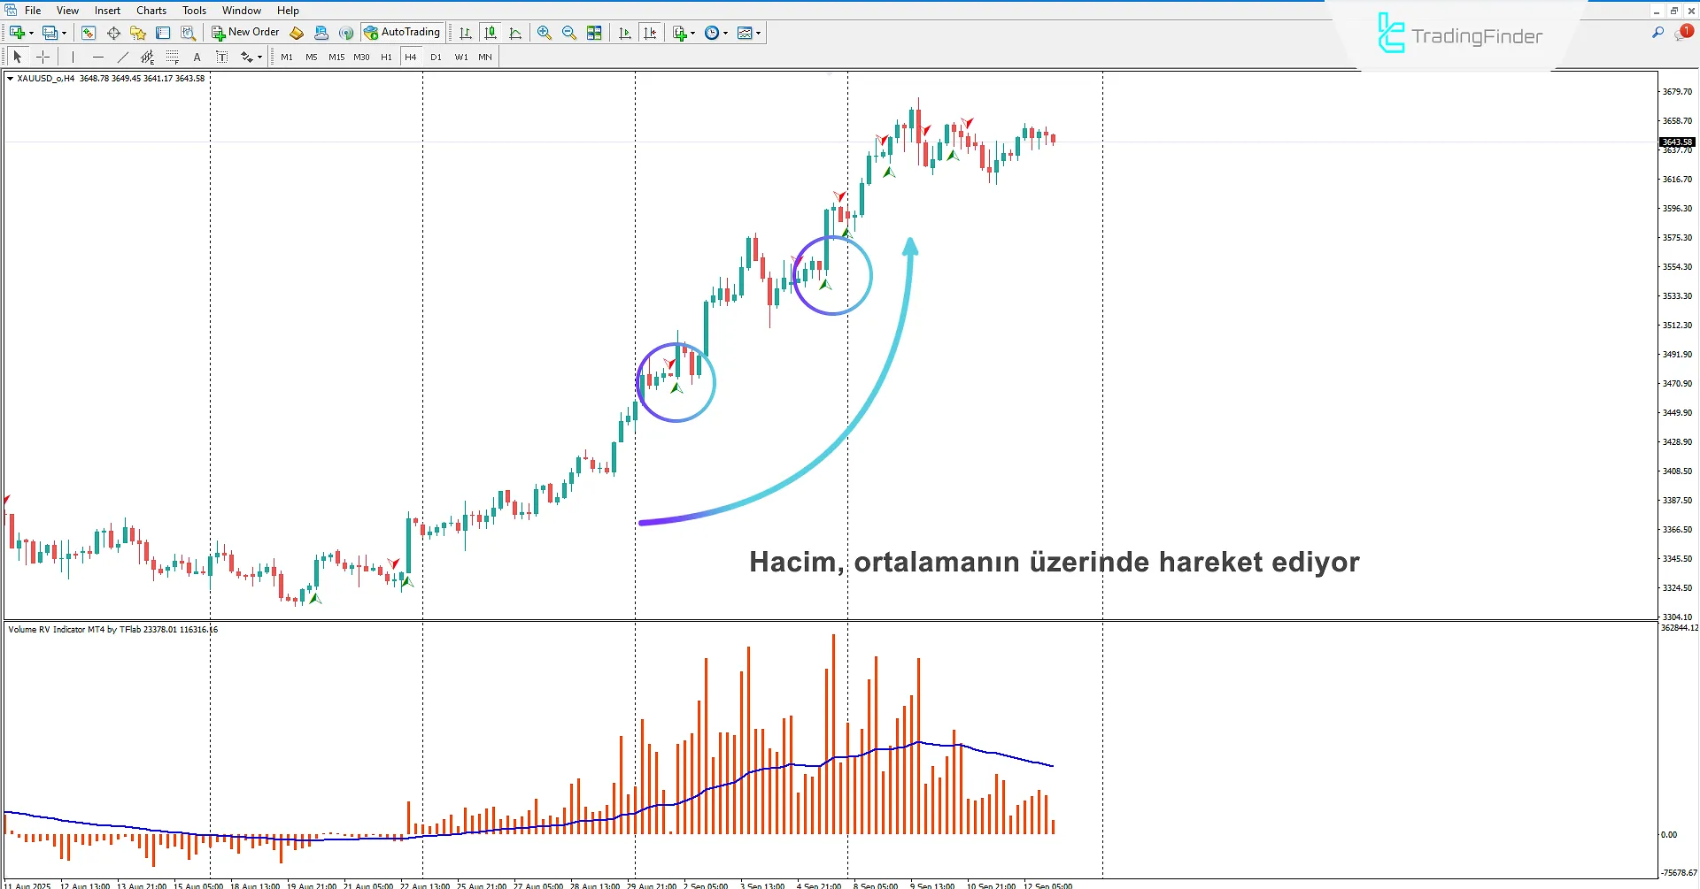Viewport: 1700px width, 889px height.
Task: Select Candlestick chart display mode
Action: tap(491, 33)
